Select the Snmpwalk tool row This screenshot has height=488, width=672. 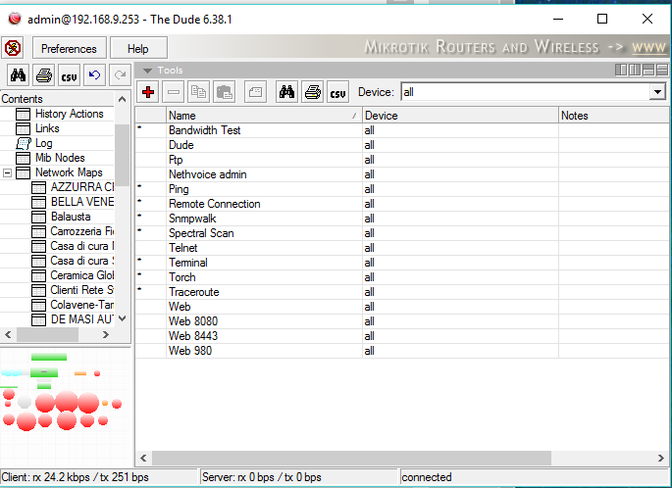coord(402,219)
